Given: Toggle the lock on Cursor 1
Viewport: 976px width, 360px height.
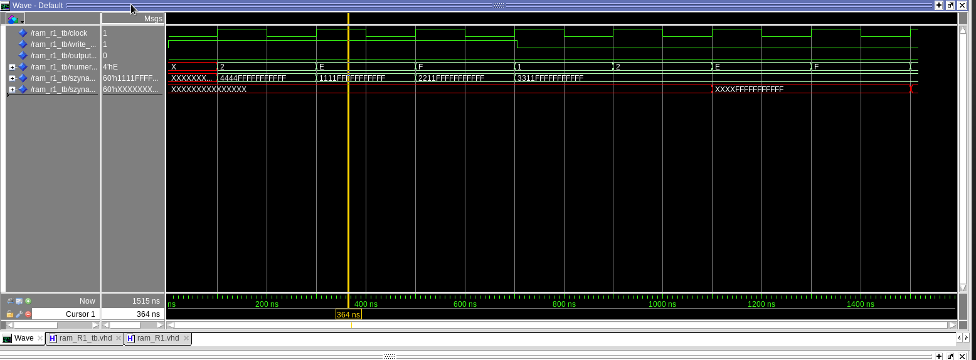Looking at the screenshot, I should 10,314.
